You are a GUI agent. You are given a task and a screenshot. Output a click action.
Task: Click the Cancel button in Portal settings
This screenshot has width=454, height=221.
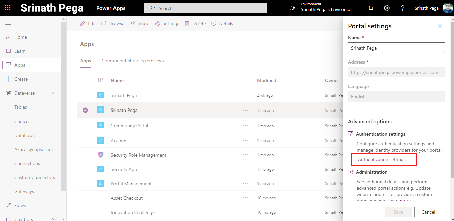coord(428,212)
